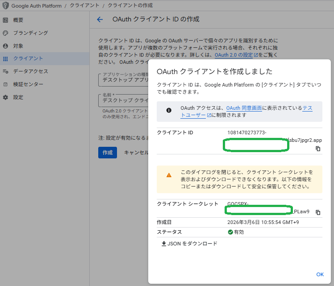This screenshot has height=286, width=334.
Task: Click the 概要 overview icon in sidebar
Action: pyautogui.click(x=5, y=20)
